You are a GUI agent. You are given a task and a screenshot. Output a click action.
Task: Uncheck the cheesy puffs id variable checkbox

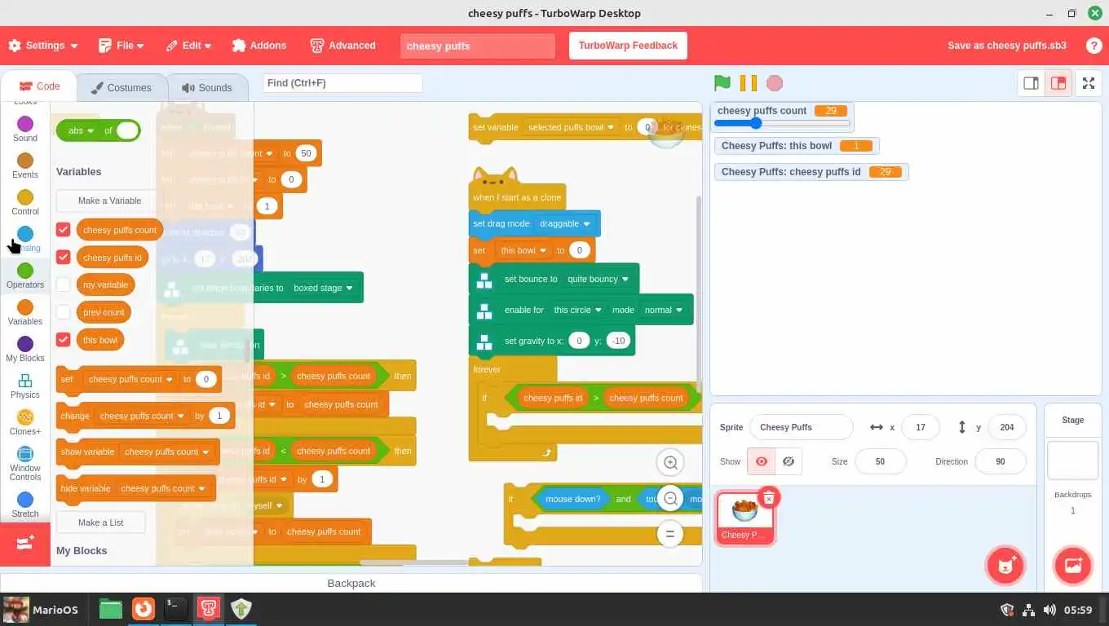64,258
